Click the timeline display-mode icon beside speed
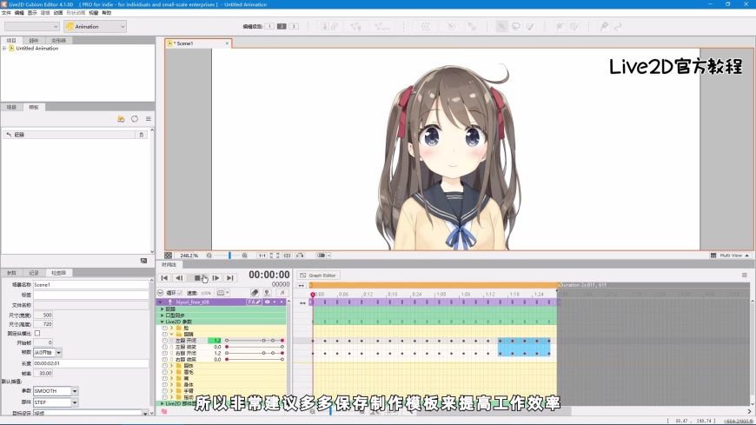This screenshot has height=425, width=756. point(222,293)
